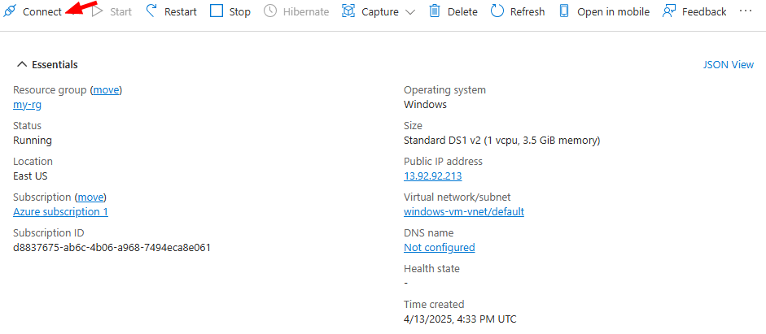Click the Connect plug icon
This screenshot has height=334, width=766.
click(x=11, y=11)
